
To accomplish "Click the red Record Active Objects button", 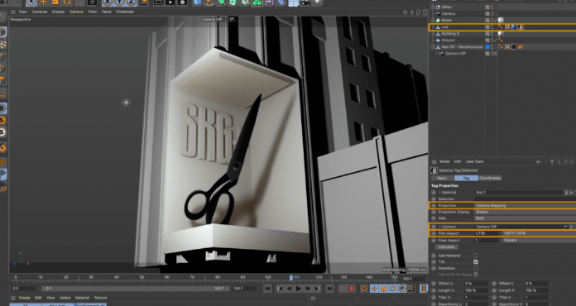I will [352, 289].
